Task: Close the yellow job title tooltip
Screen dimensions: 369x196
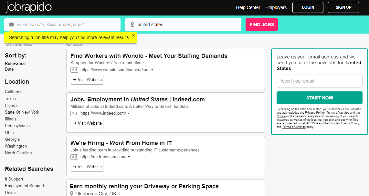Action: (x=133, y=35)
